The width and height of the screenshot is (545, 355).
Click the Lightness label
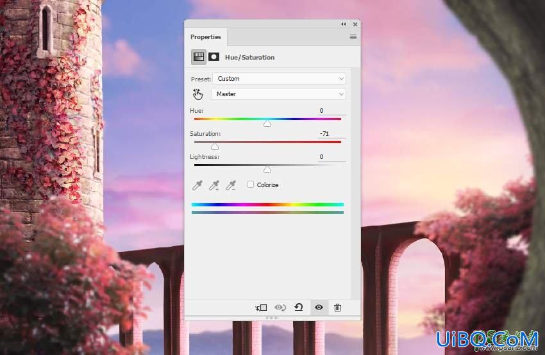205,157
